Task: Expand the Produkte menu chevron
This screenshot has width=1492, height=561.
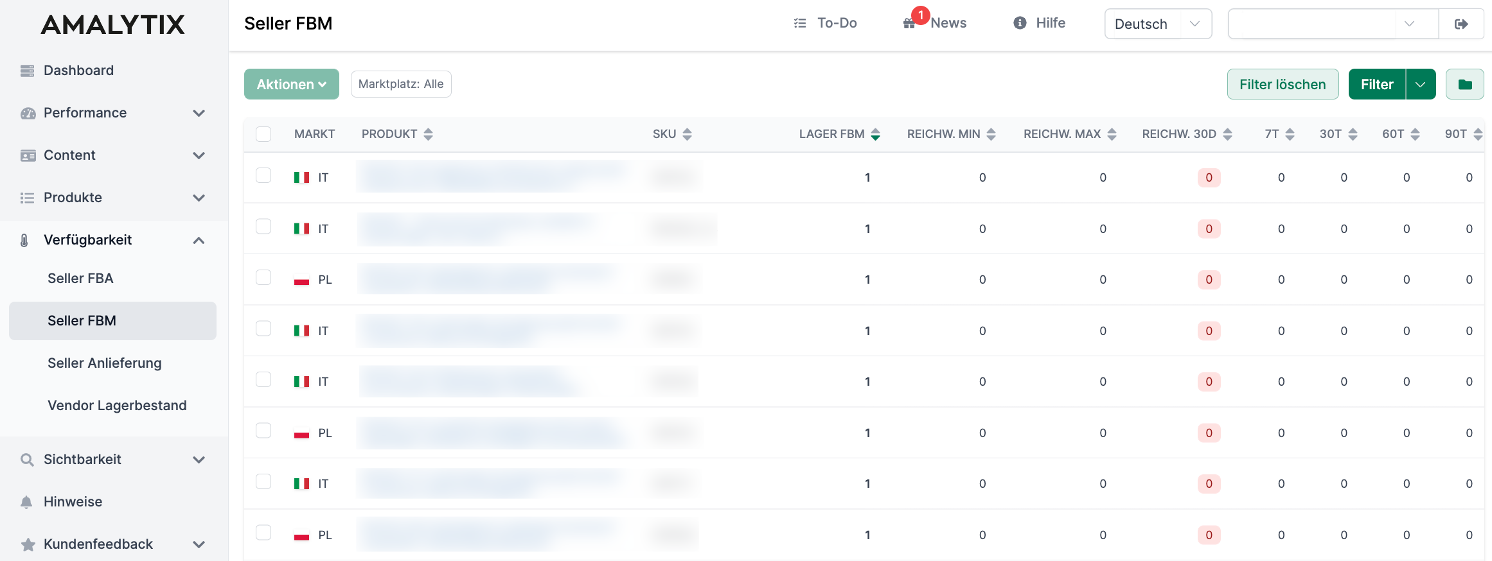Action: 199,198
